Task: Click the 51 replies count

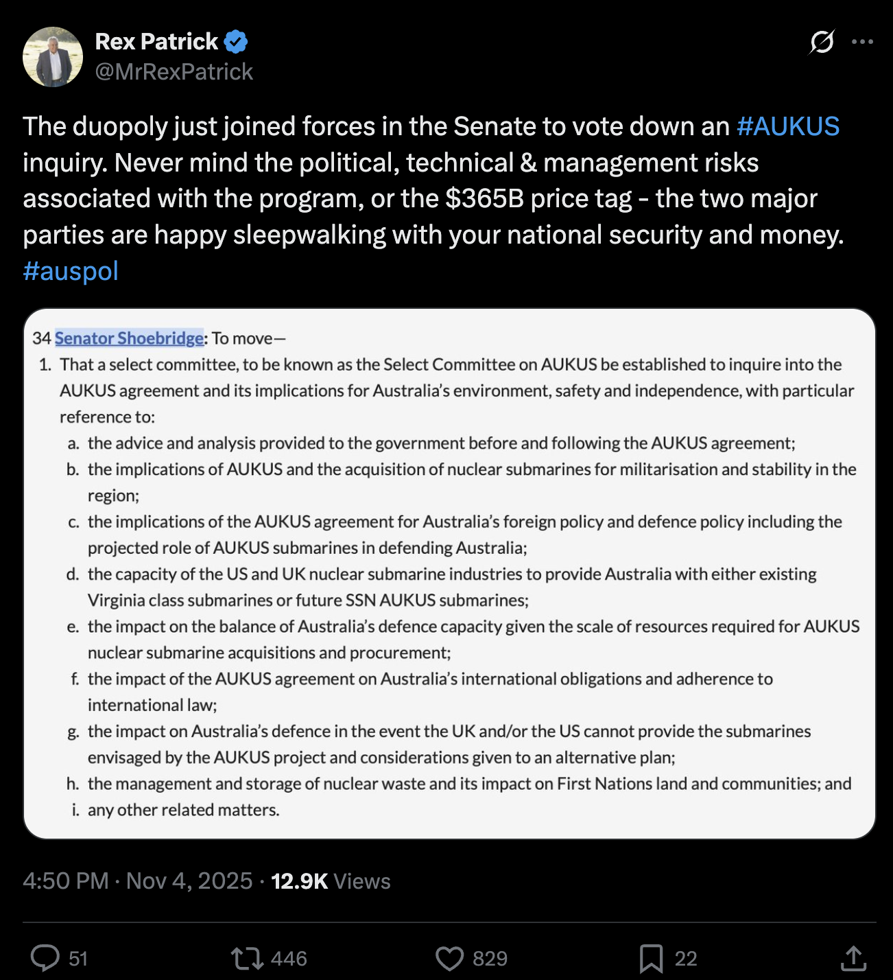Action: (79, 959)
